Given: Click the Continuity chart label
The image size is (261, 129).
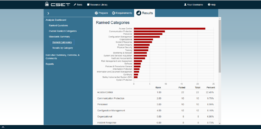Looking at the screenshot, I should point(128,74).
